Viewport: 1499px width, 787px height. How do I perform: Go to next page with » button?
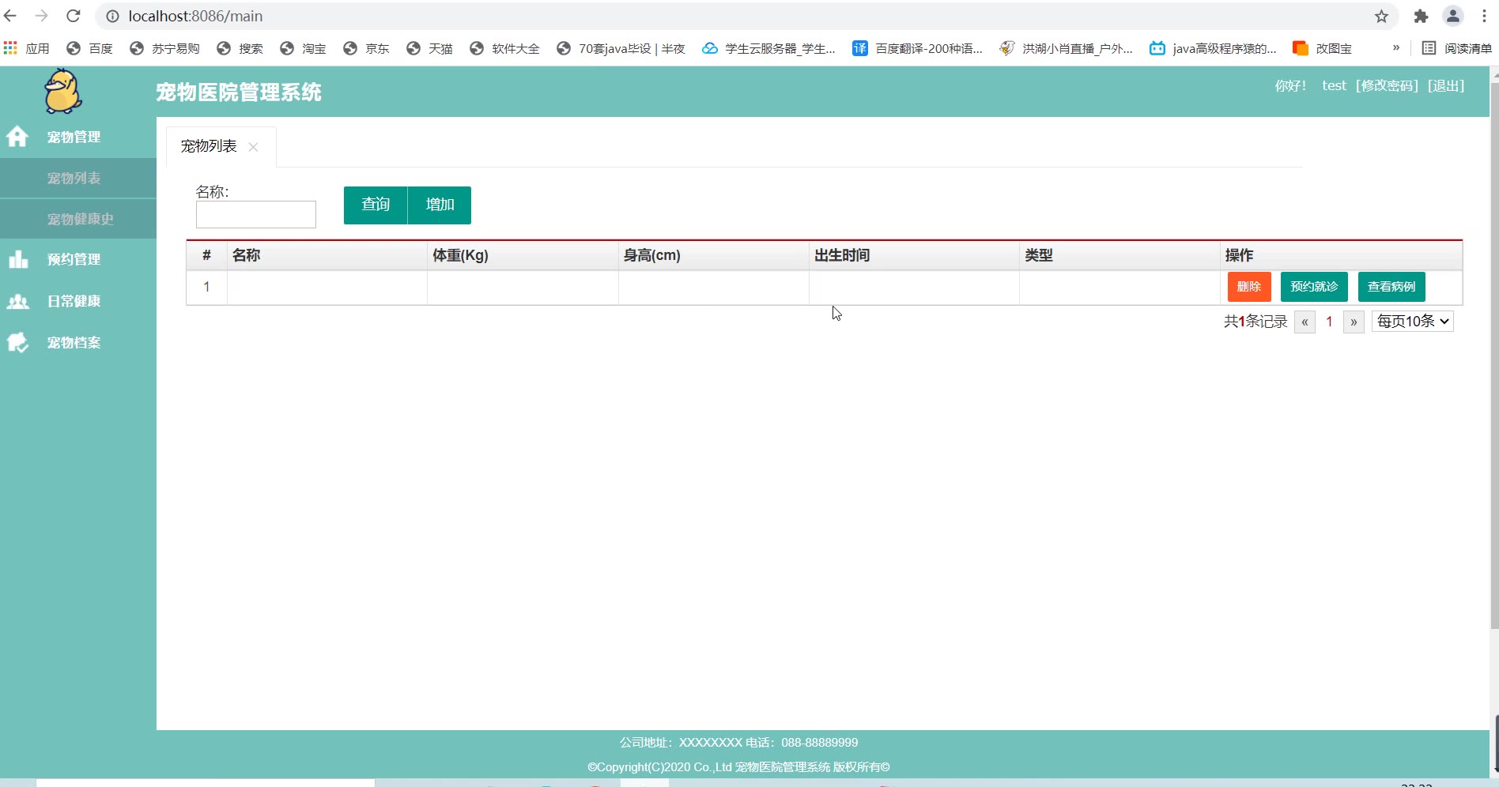point(1354,322)
